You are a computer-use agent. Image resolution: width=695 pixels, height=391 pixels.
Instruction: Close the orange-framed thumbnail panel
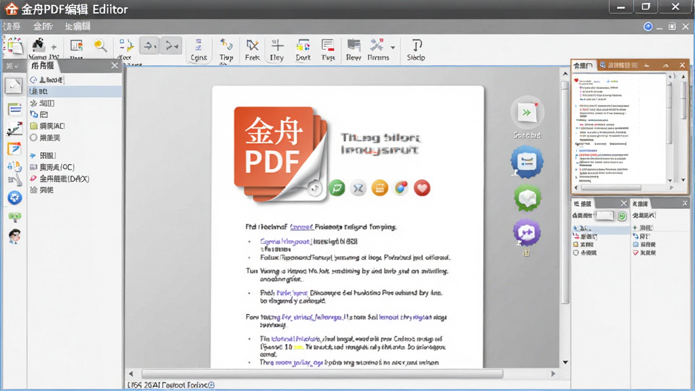[x=682, y=65]
